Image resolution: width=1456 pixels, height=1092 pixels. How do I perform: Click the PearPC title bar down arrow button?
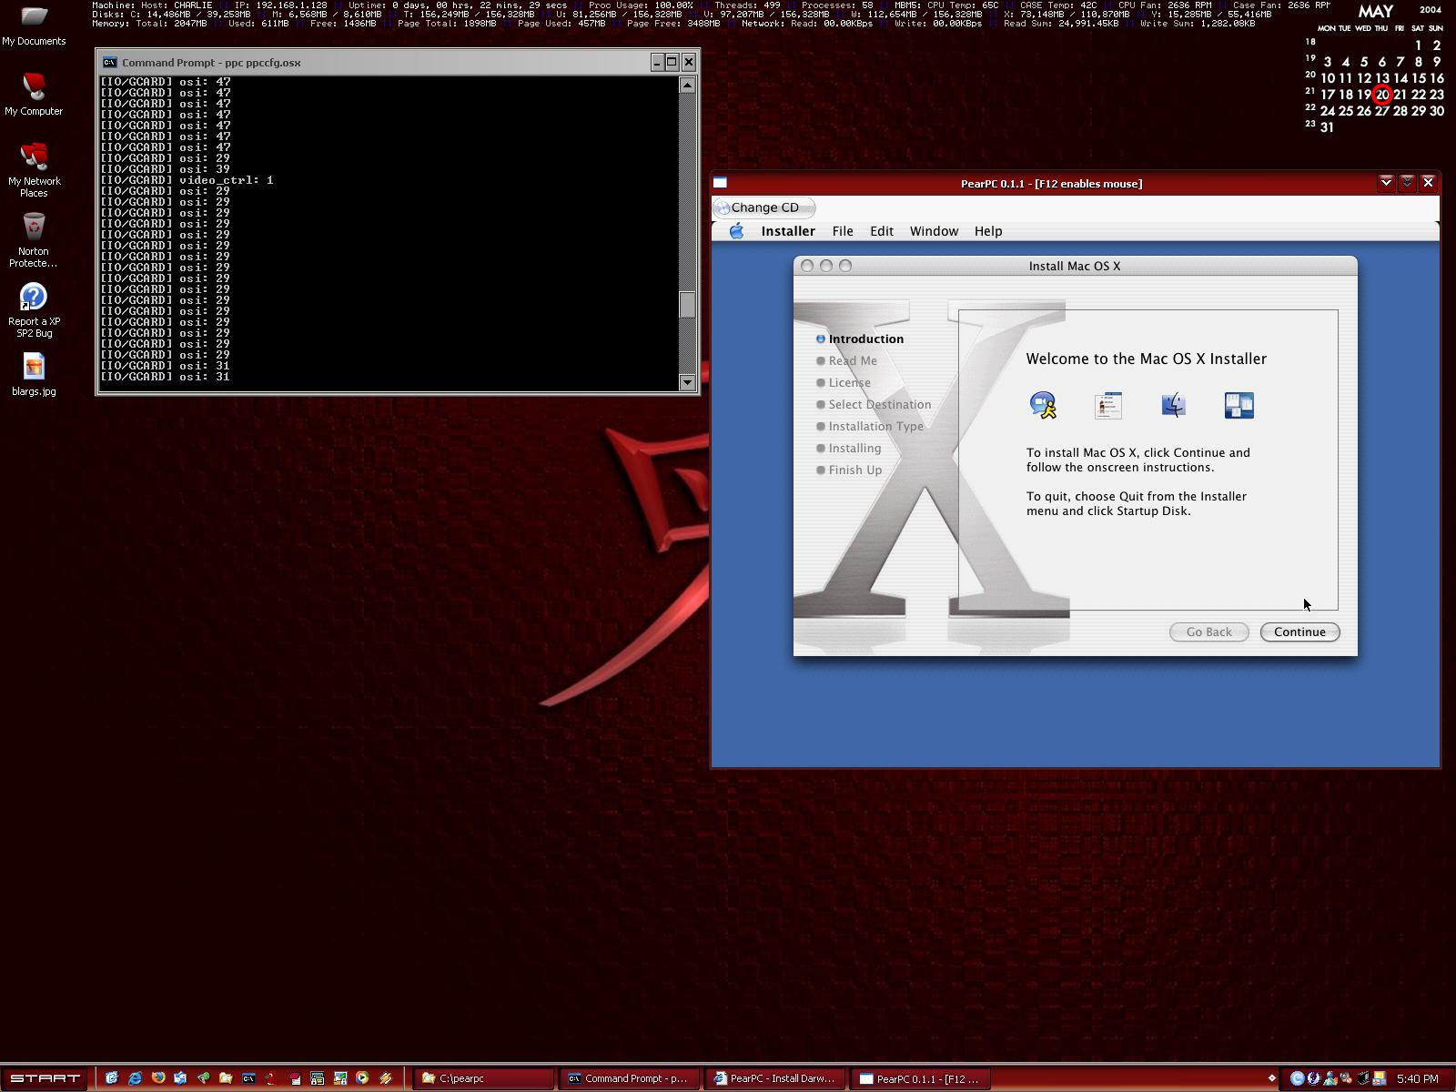(1386, 182)
